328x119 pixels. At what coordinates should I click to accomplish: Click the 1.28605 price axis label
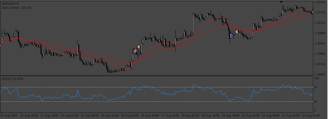click(x=320, y=75)
